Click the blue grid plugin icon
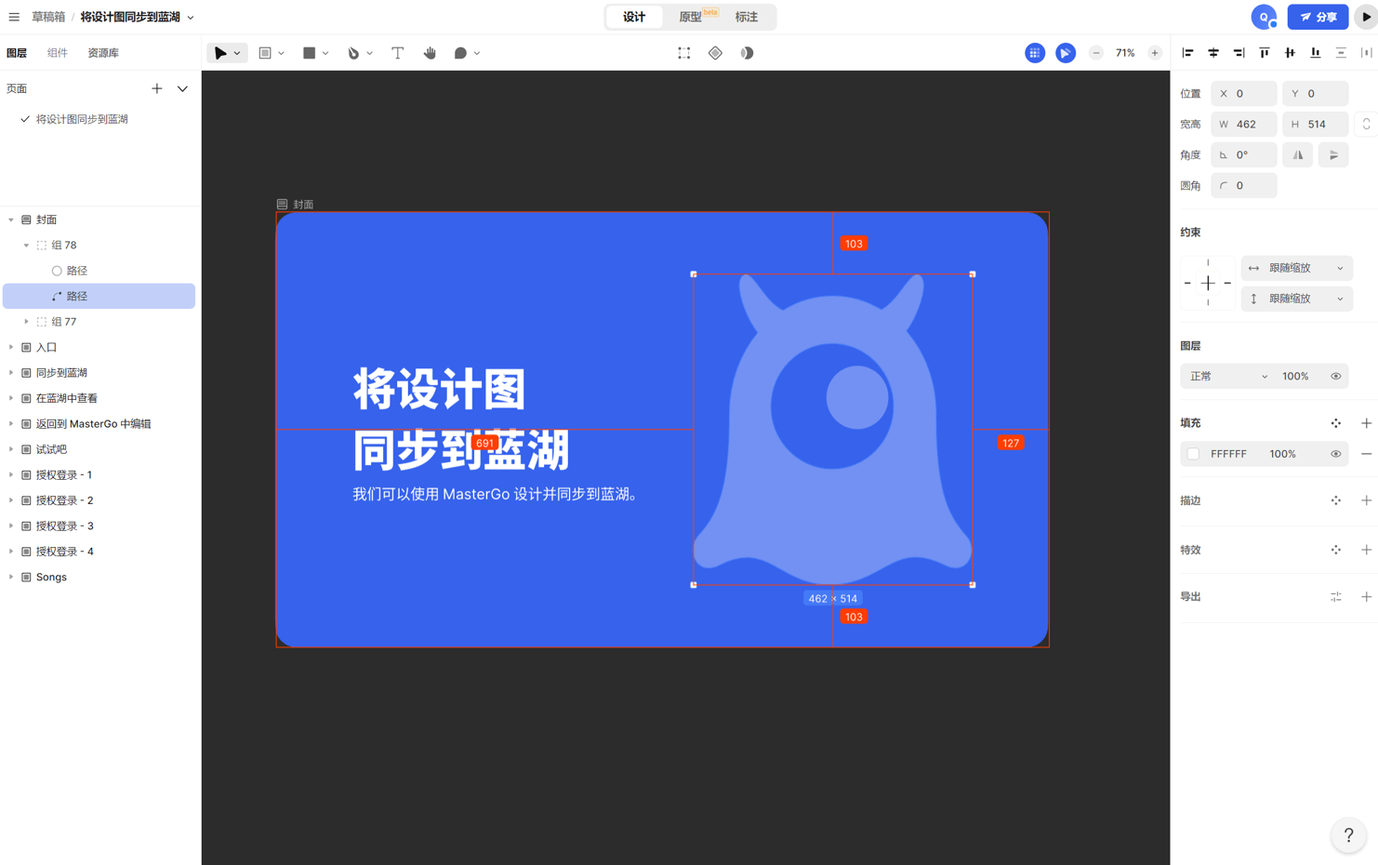The height and width of the screenshot is (865, 1378). (x=1035, y=53)
